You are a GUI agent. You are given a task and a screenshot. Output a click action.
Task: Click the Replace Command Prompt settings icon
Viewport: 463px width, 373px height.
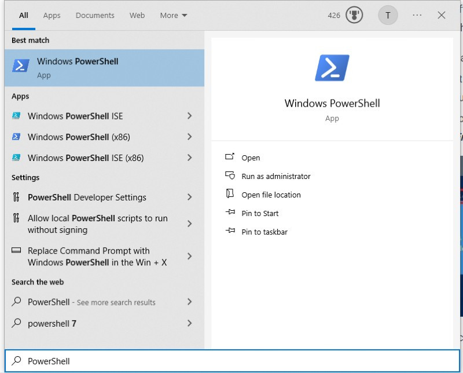click(16, 250)
